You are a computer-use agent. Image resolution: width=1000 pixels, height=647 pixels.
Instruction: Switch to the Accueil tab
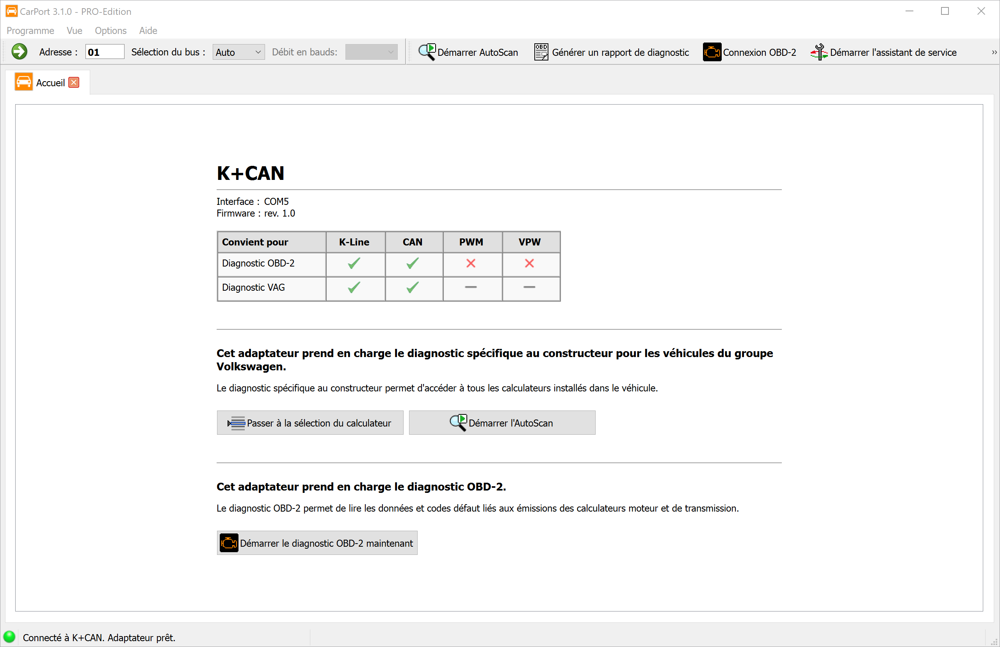tap(50, 82)
